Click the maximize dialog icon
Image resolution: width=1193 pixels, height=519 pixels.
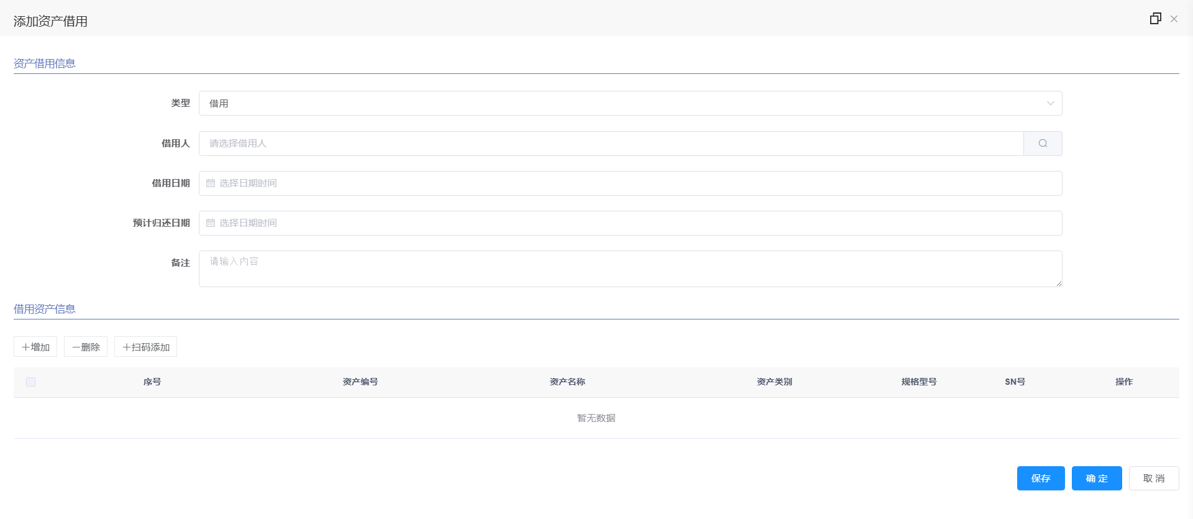coord(1155,19)
